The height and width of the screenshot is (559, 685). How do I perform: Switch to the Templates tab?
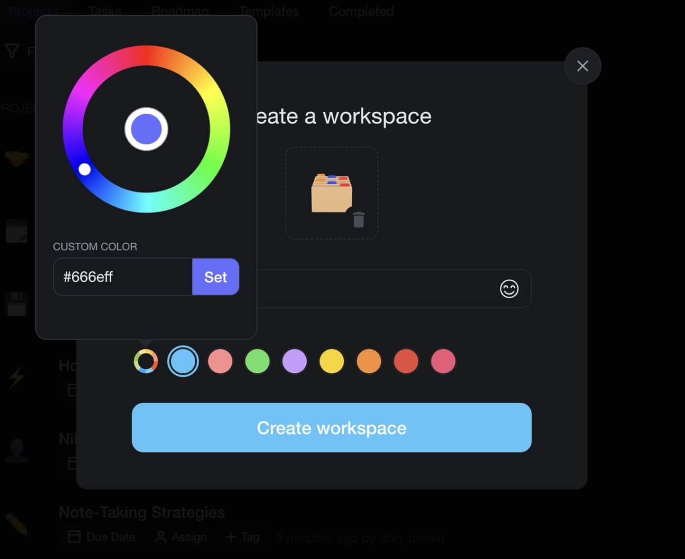click(268, 11)
